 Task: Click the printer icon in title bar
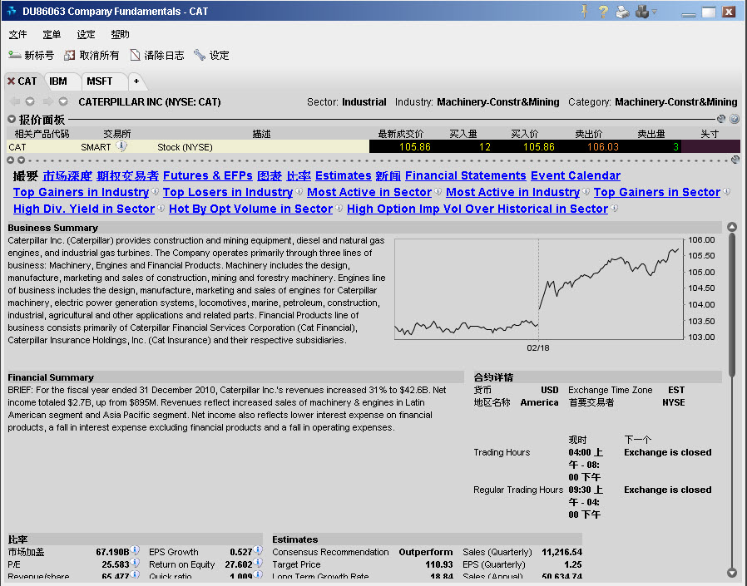coord(622,12)
